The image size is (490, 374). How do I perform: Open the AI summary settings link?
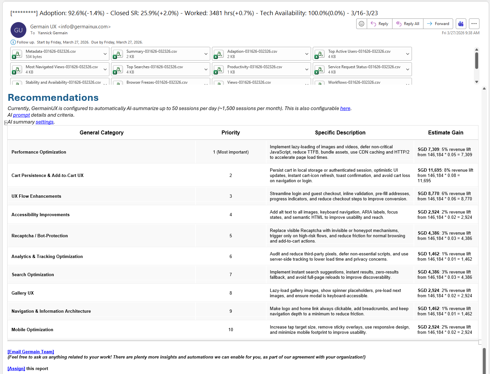(44, 122)
